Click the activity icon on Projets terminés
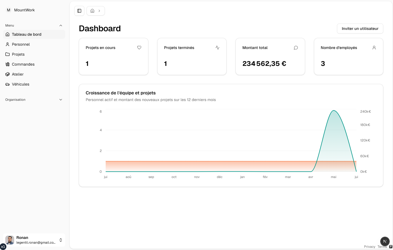The image size is (393, 250). coord(217,48)
